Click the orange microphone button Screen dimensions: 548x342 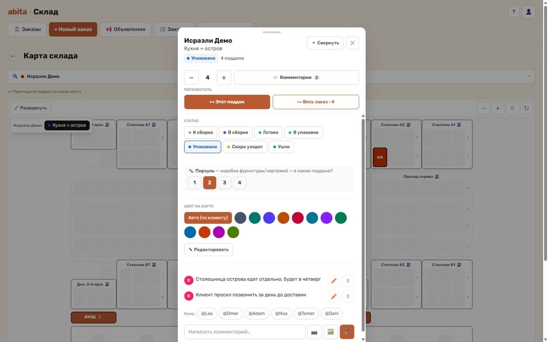347,332
